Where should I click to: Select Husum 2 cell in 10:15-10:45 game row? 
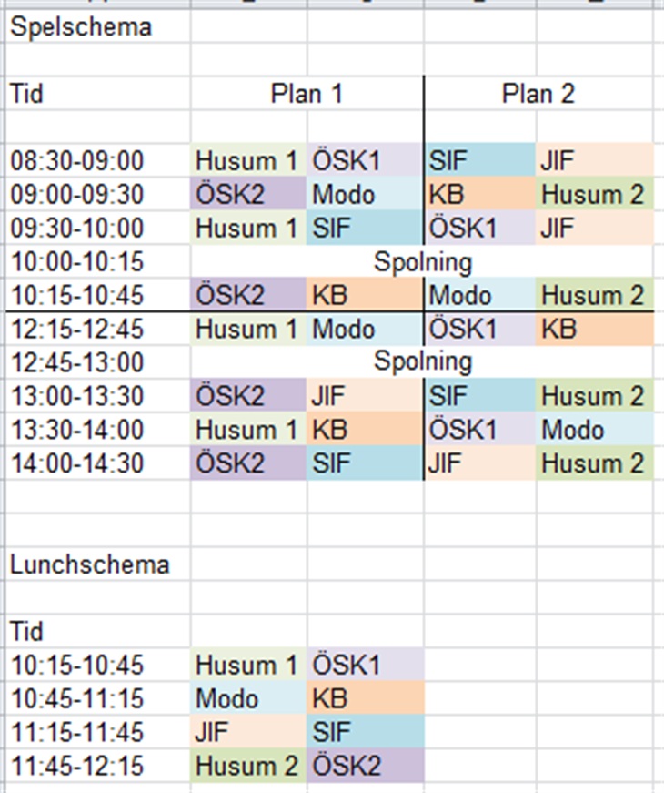595,294
